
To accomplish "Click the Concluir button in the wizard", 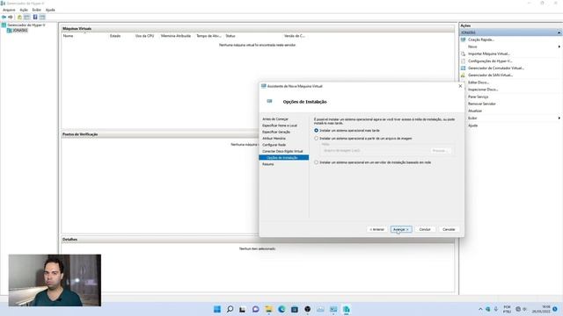I will point(425,229).
